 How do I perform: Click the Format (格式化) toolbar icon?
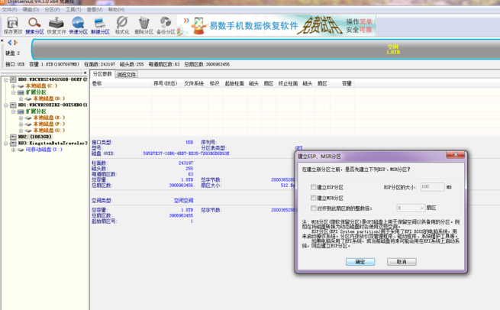click(x=121, y=27)
